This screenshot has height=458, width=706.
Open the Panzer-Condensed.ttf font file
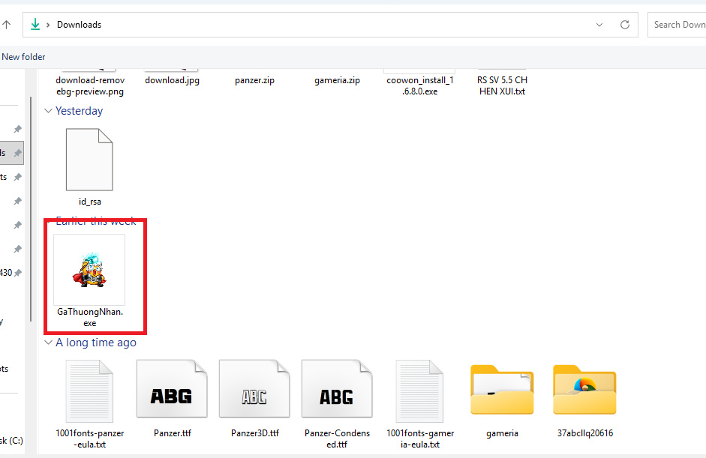coord(337,390)
